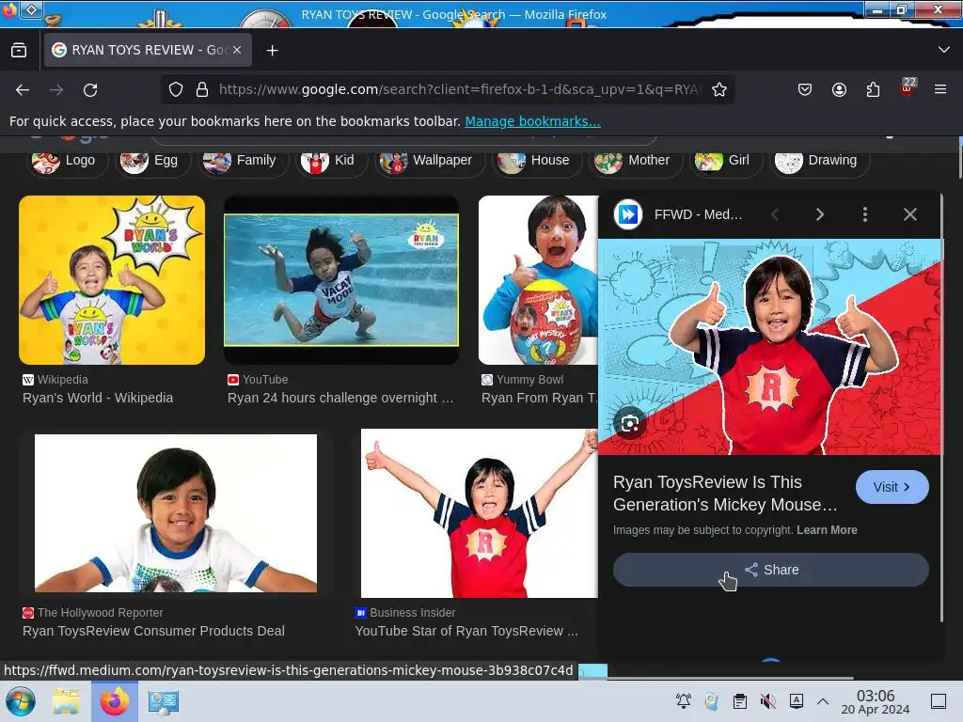Click the site security padlock icon
The height and width of the screenshot is (722, 963).
click(x=202, y=89)
